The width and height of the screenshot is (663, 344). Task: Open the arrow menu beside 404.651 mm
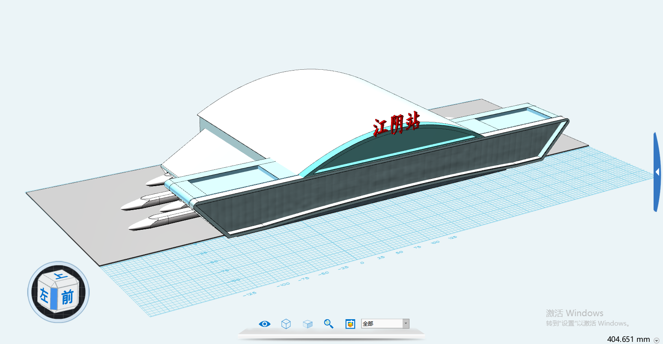(657, 340)
